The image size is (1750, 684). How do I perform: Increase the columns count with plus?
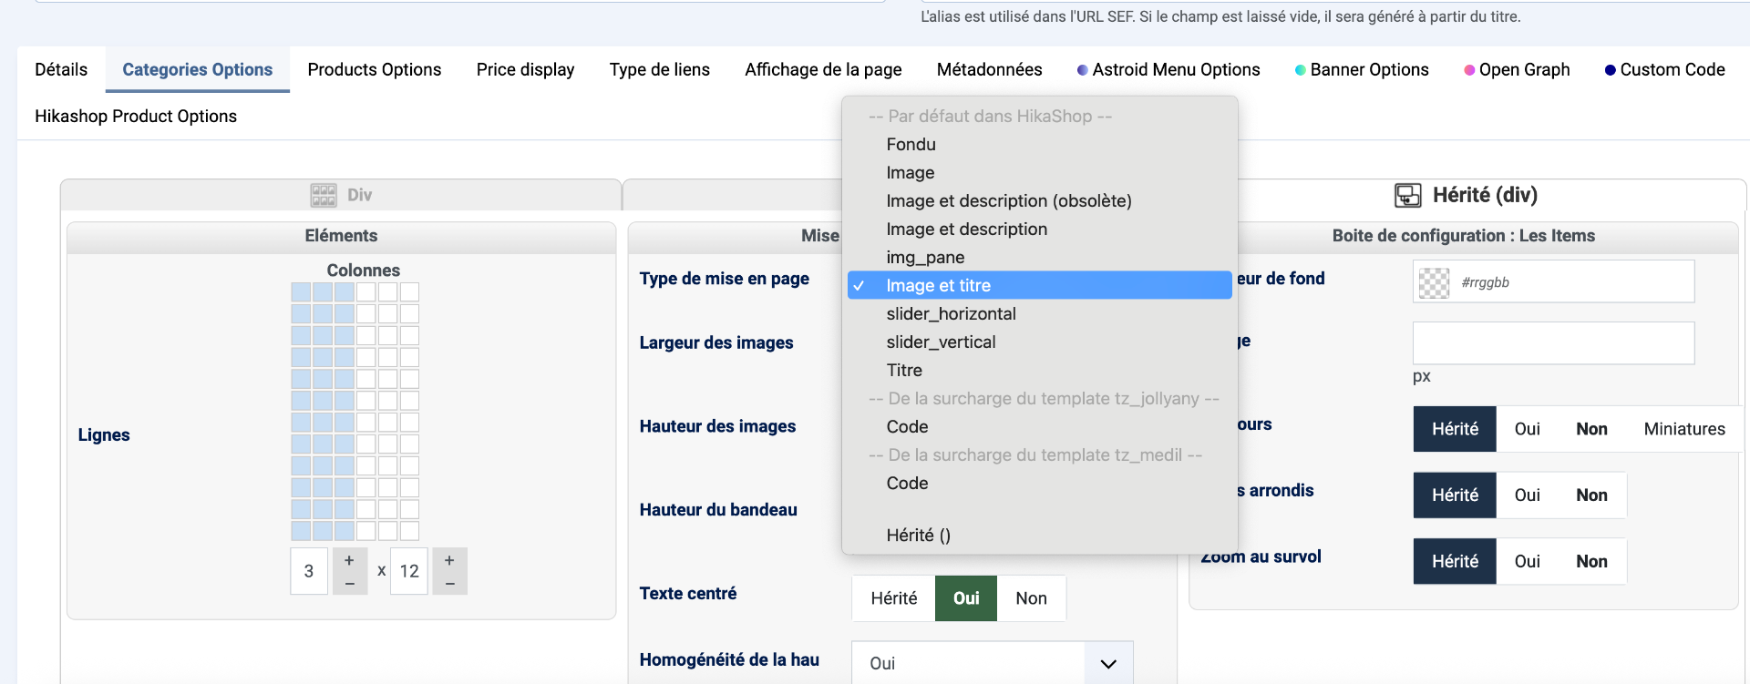349,560
